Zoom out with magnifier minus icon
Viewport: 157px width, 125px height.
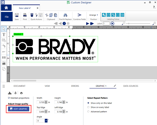(x=124, y=23)
